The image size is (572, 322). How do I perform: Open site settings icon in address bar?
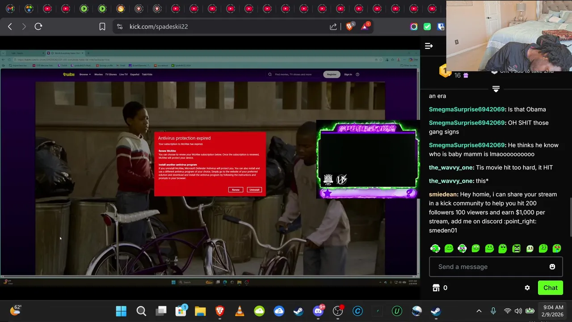point(119,26)
